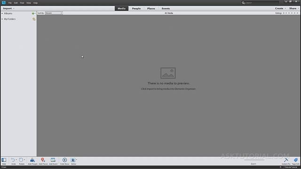The image size is (301, 169).
Task: Open the Tags/Info panel
Action: (296, 161)
